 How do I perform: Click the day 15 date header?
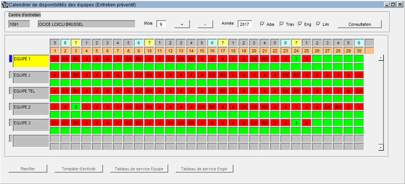click(201, 51)
